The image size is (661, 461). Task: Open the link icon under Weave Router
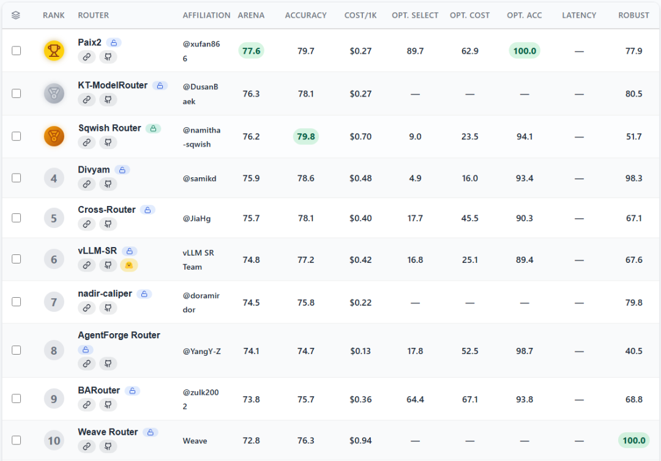(x=86, y=446)
